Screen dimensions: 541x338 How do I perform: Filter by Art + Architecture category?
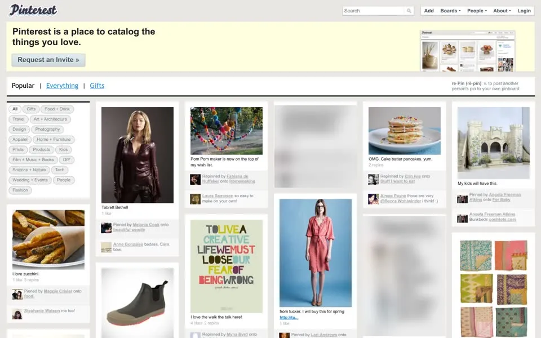point(50,119)
